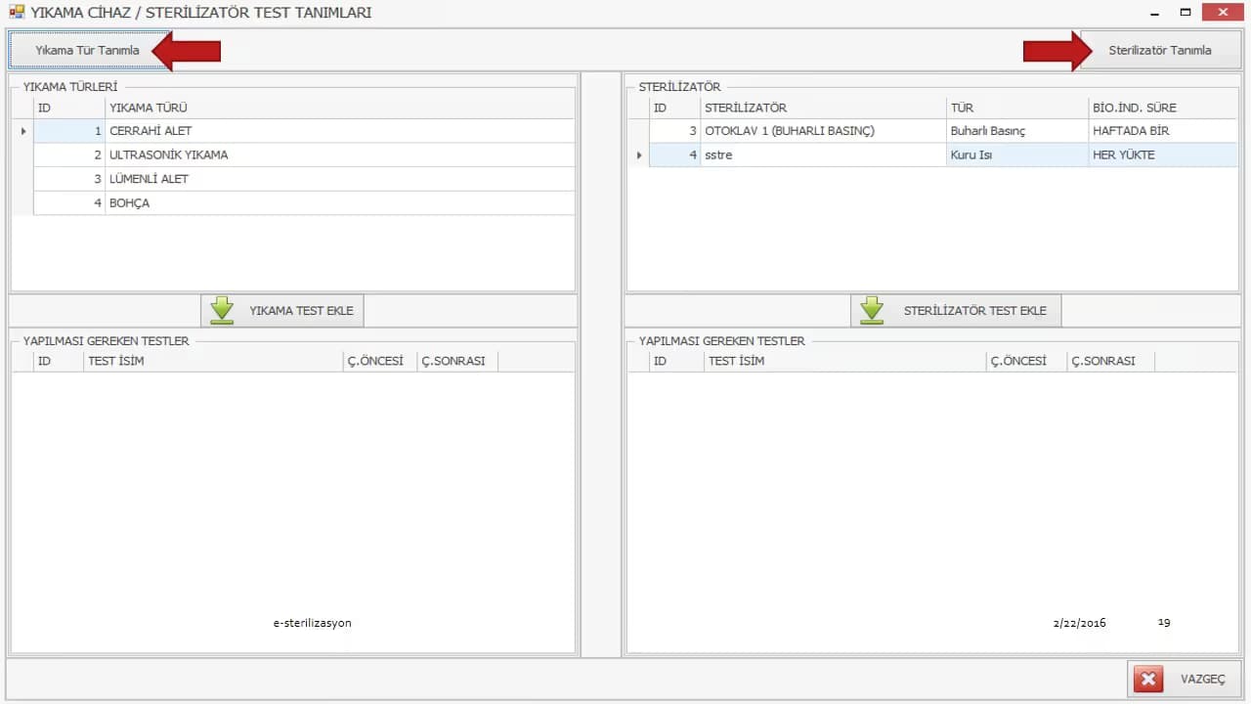Select the BOHÇA row
This screenshot has width=1251, height=704.
tap(304, 203)
